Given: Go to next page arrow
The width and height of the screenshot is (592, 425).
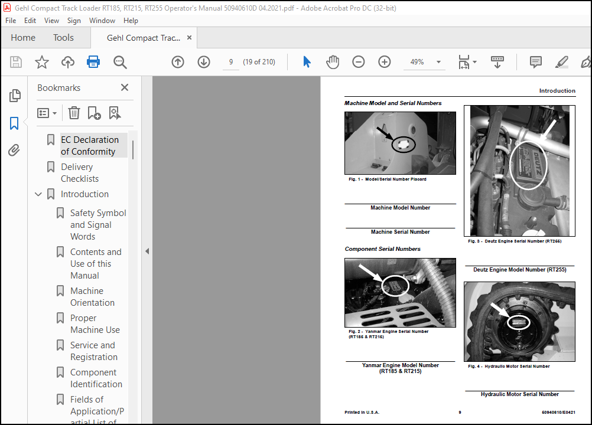Looking at the screenshot, I should (x=204, y=62).
